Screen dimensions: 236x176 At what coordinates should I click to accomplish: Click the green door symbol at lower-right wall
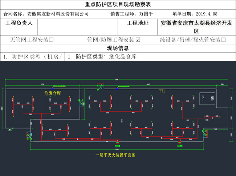tap(206, 134)
